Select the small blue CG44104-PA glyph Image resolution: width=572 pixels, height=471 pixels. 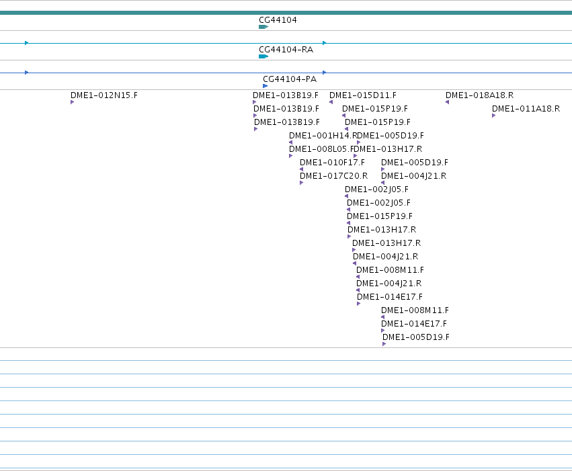[x=265, y=86]
